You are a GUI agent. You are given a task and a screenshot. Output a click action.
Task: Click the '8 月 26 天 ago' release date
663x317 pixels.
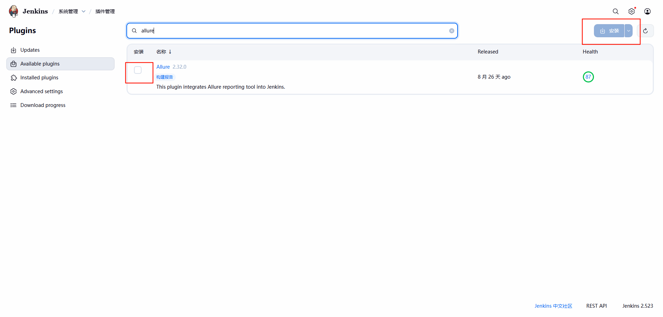tap(494, 77)
